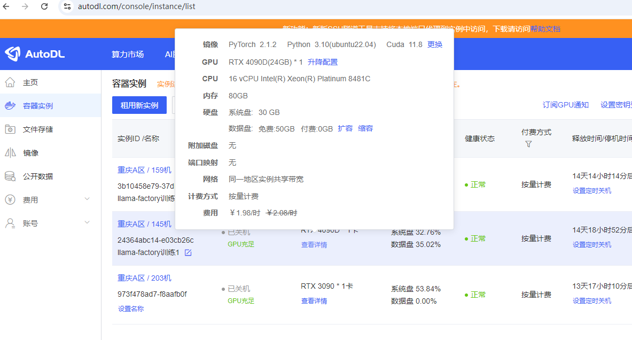Open the 主页 home sidebar icon
632x340 pixels.
point(10,82)
